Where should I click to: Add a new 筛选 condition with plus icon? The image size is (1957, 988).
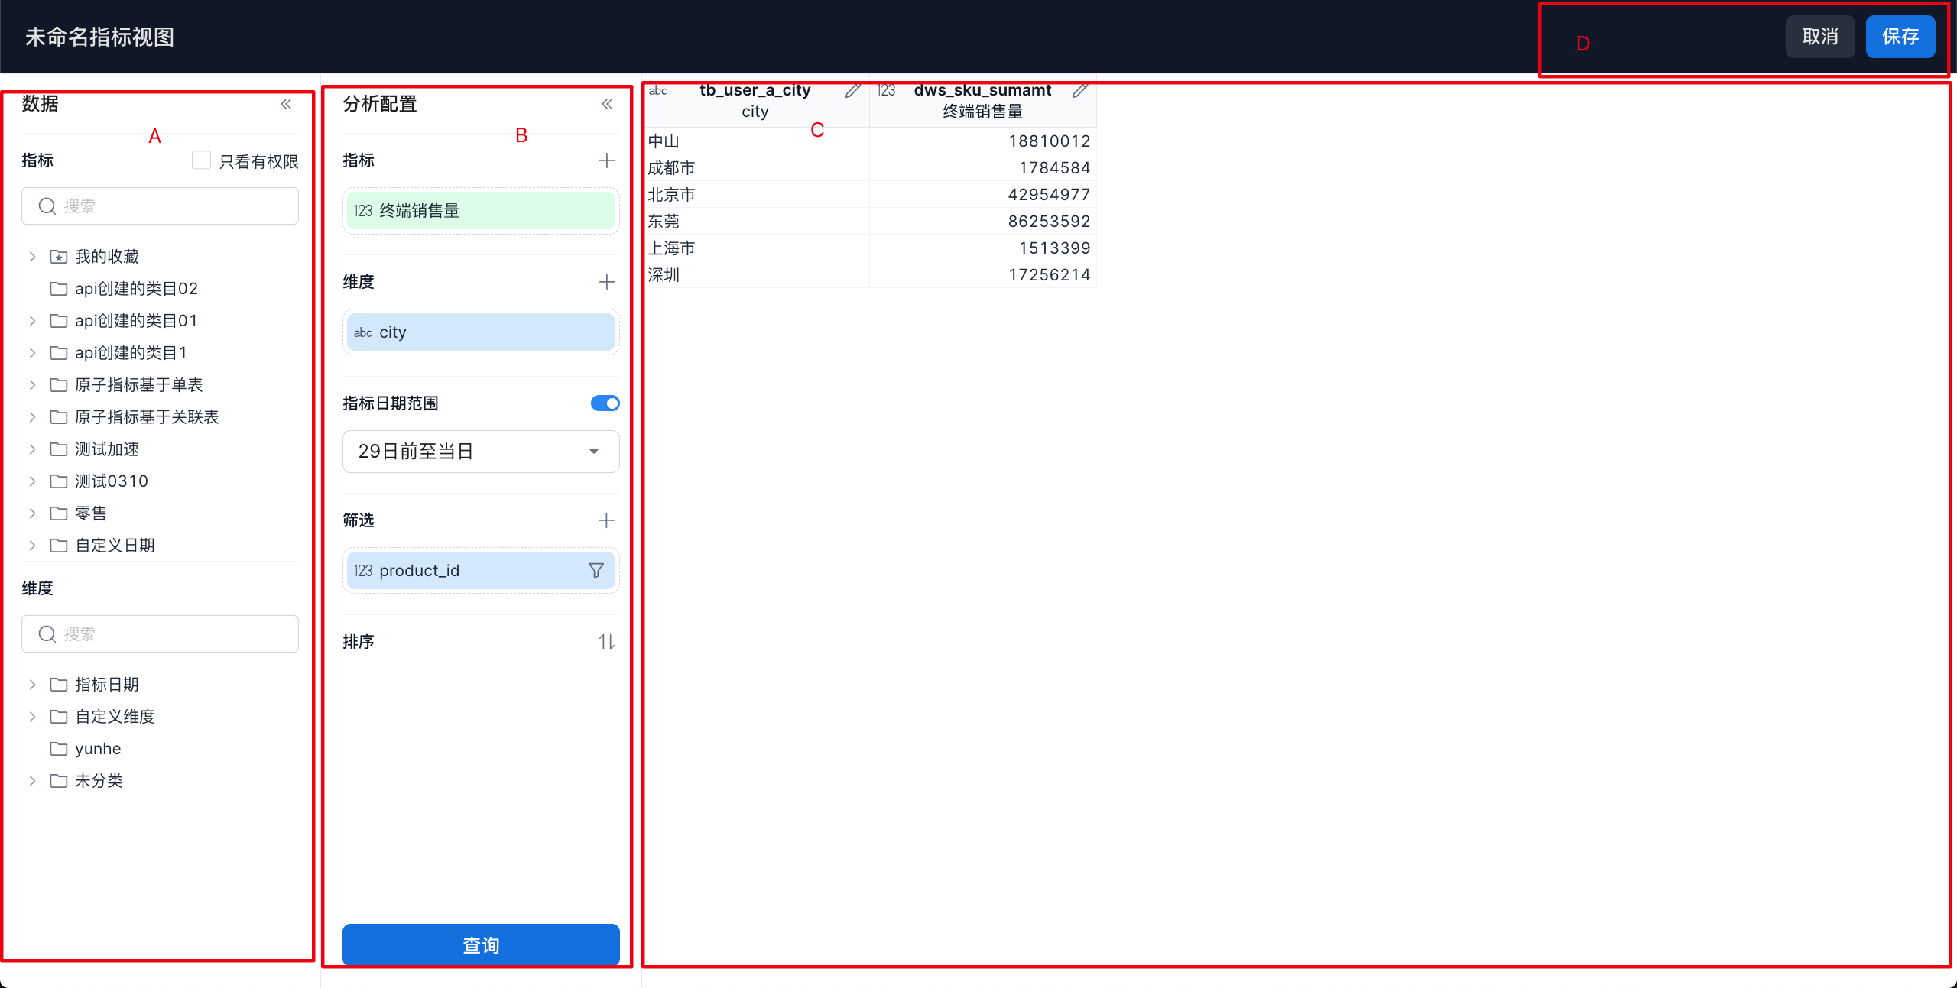[x=606, y=520]
